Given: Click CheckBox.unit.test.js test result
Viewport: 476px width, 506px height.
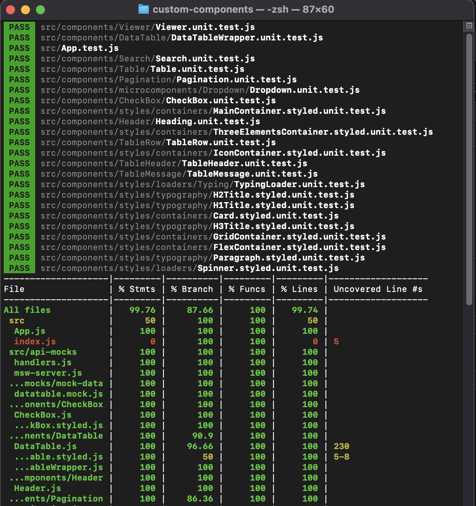Looking at the screenshot, I should click(158, 101).
